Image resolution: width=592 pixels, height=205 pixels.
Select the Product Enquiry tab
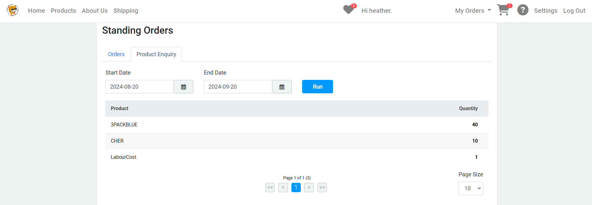(x=156, y=54)
